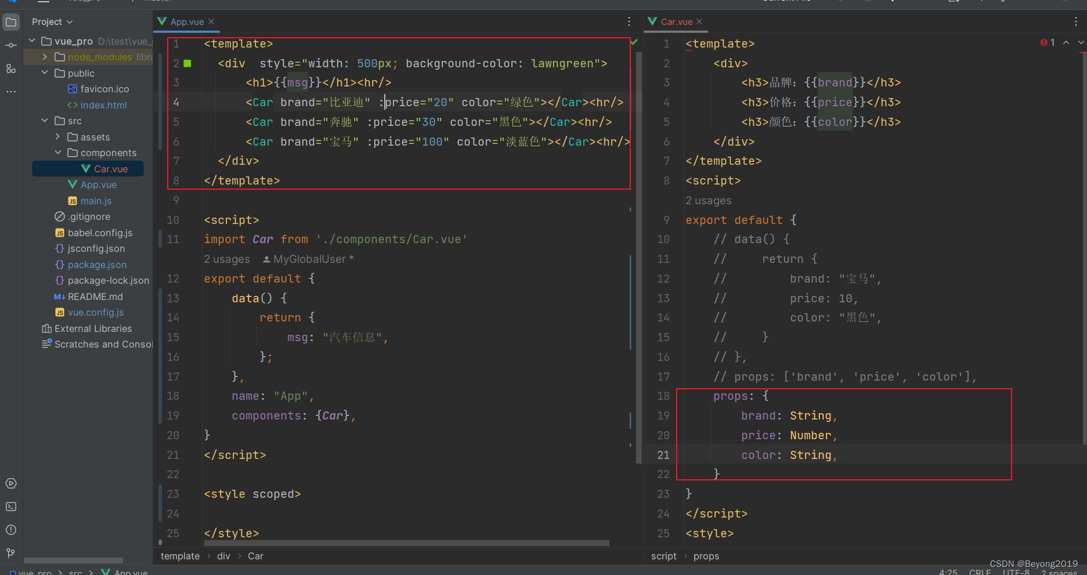The width and height of the screenshot is (1087, 575).
Task: Click '2 usages' hint in Car.vue
Action: pyautogui.click(x=709, y=201)
